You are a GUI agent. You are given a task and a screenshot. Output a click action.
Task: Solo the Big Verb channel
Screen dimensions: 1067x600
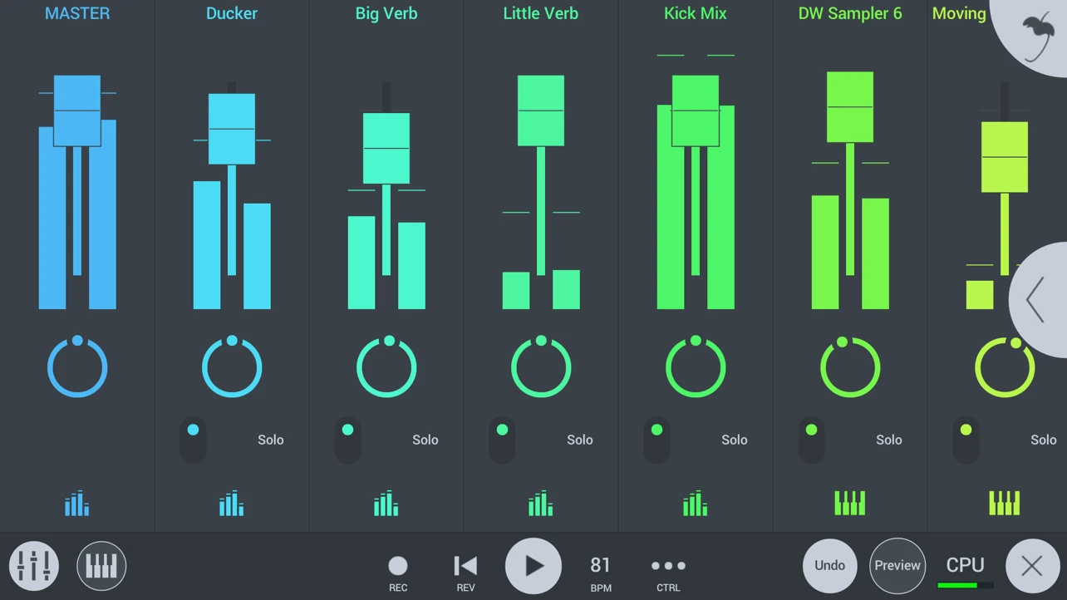(x=425, y=440)
